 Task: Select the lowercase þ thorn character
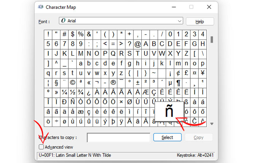(x=113, y=122)
